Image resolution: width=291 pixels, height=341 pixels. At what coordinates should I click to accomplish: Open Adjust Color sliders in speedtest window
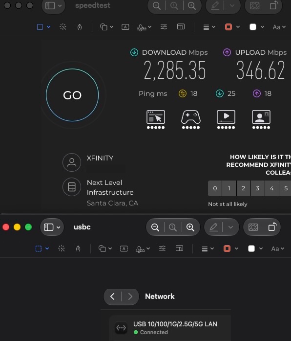(164, 27)
